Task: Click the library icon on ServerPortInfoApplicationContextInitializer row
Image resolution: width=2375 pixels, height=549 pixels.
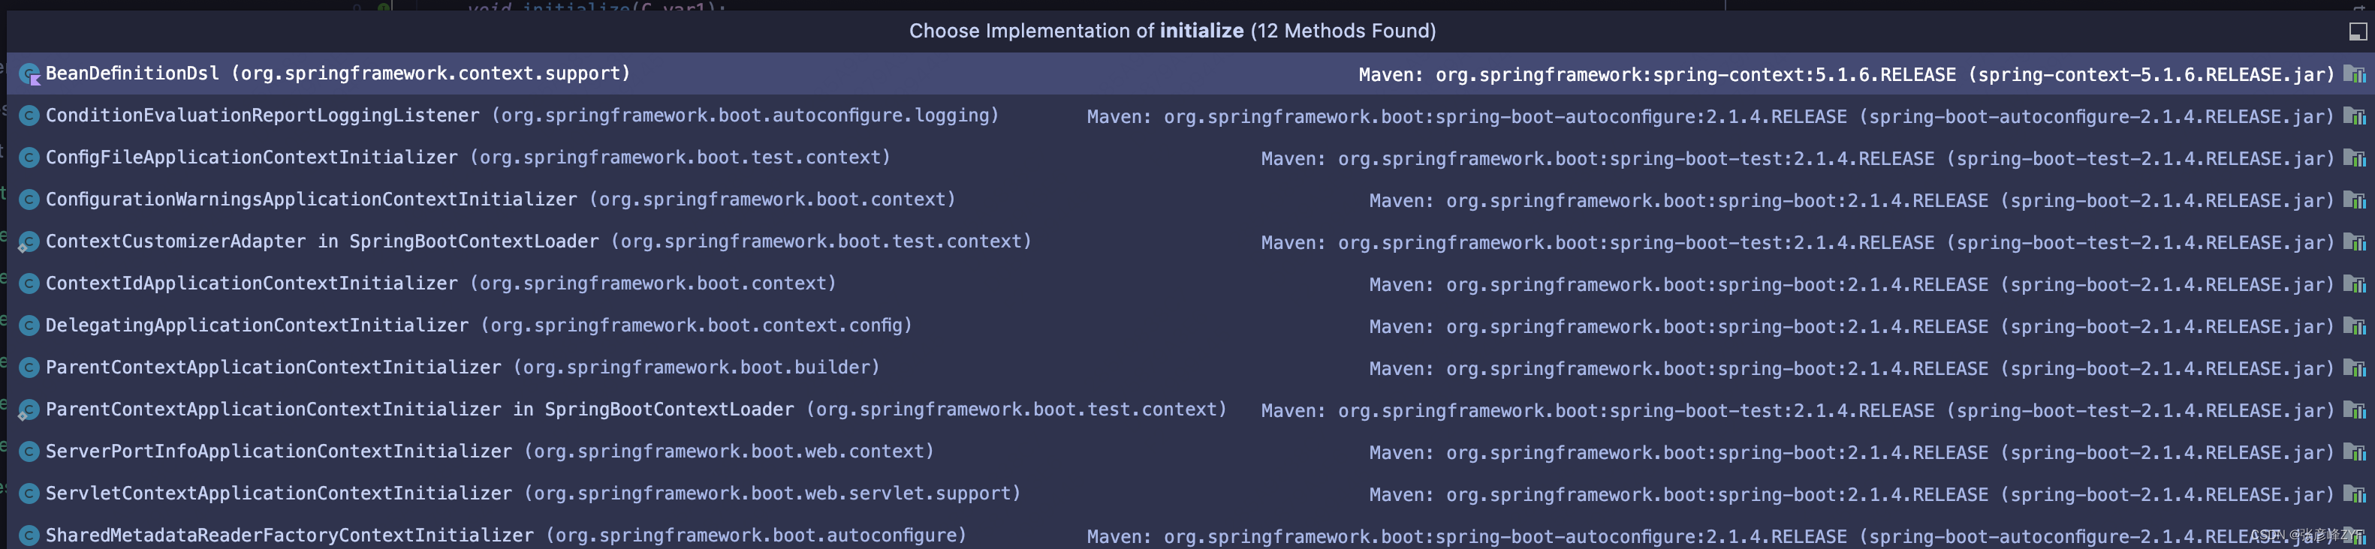Action: tap(2355, 453)
